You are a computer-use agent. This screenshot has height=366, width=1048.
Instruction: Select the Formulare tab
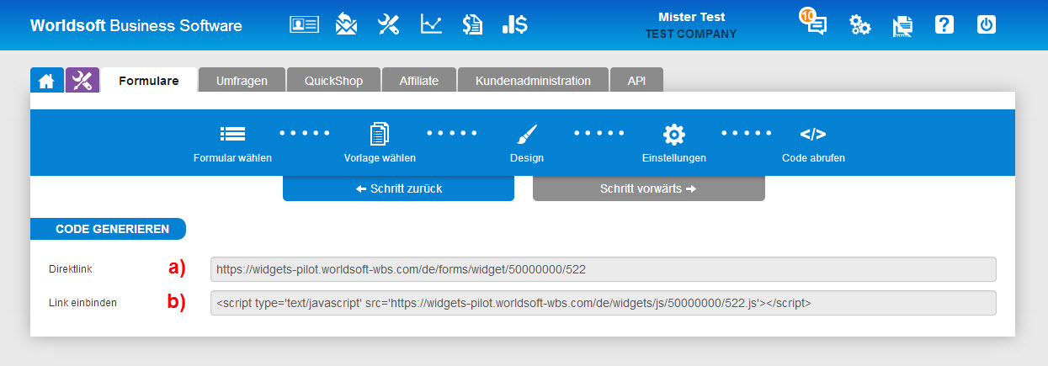coord(149,81)
